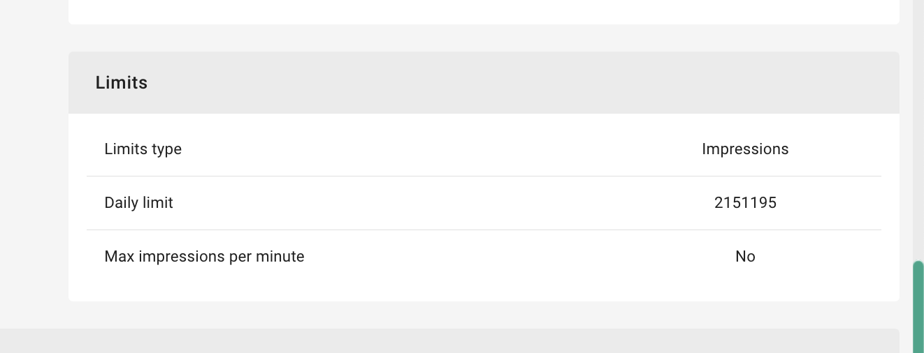Click the empty space between "Limits type" and "Impressions"
The width and height of the screenshot is (924, 353).
[440, 149]
